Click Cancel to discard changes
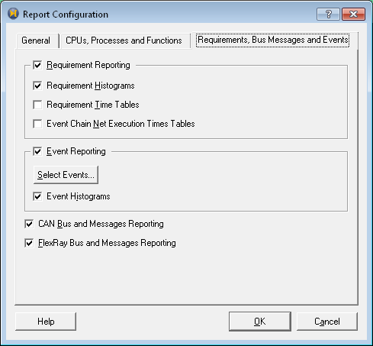373x346 pixels. coord(327,322)
